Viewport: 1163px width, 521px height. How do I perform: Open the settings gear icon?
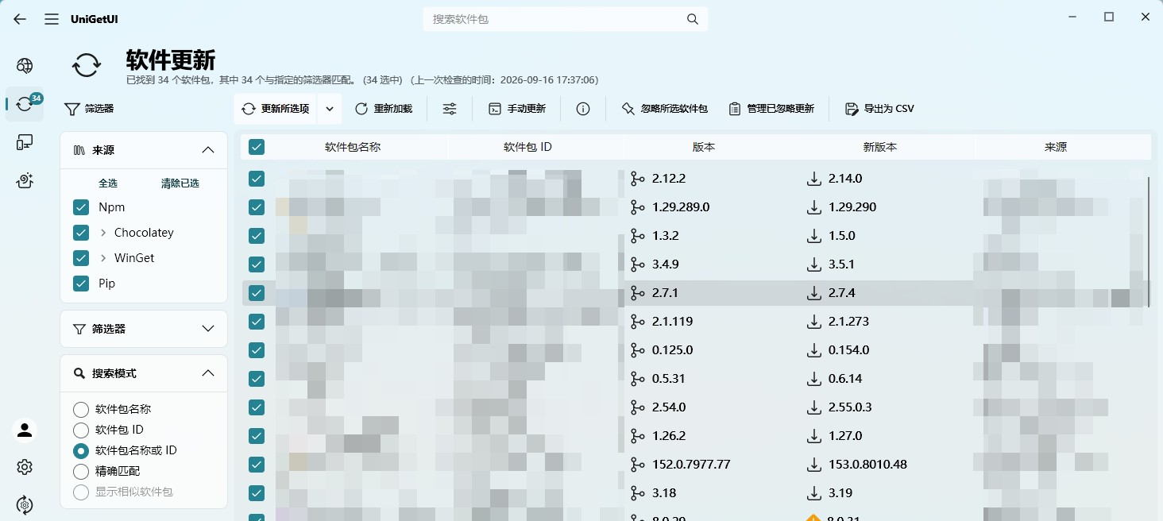(x=25, y=467)
